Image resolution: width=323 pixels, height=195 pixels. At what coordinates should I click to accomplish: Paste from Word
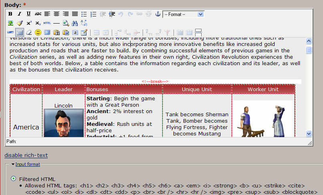(66, 32)
